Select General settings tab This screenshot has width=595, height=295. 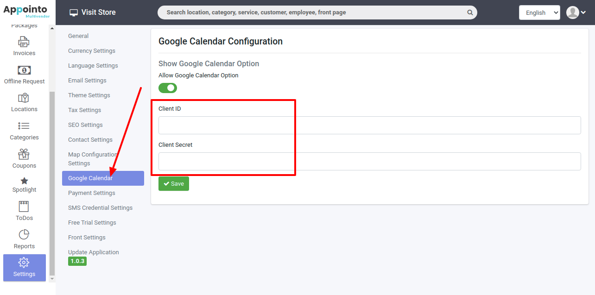pos(78,36)
